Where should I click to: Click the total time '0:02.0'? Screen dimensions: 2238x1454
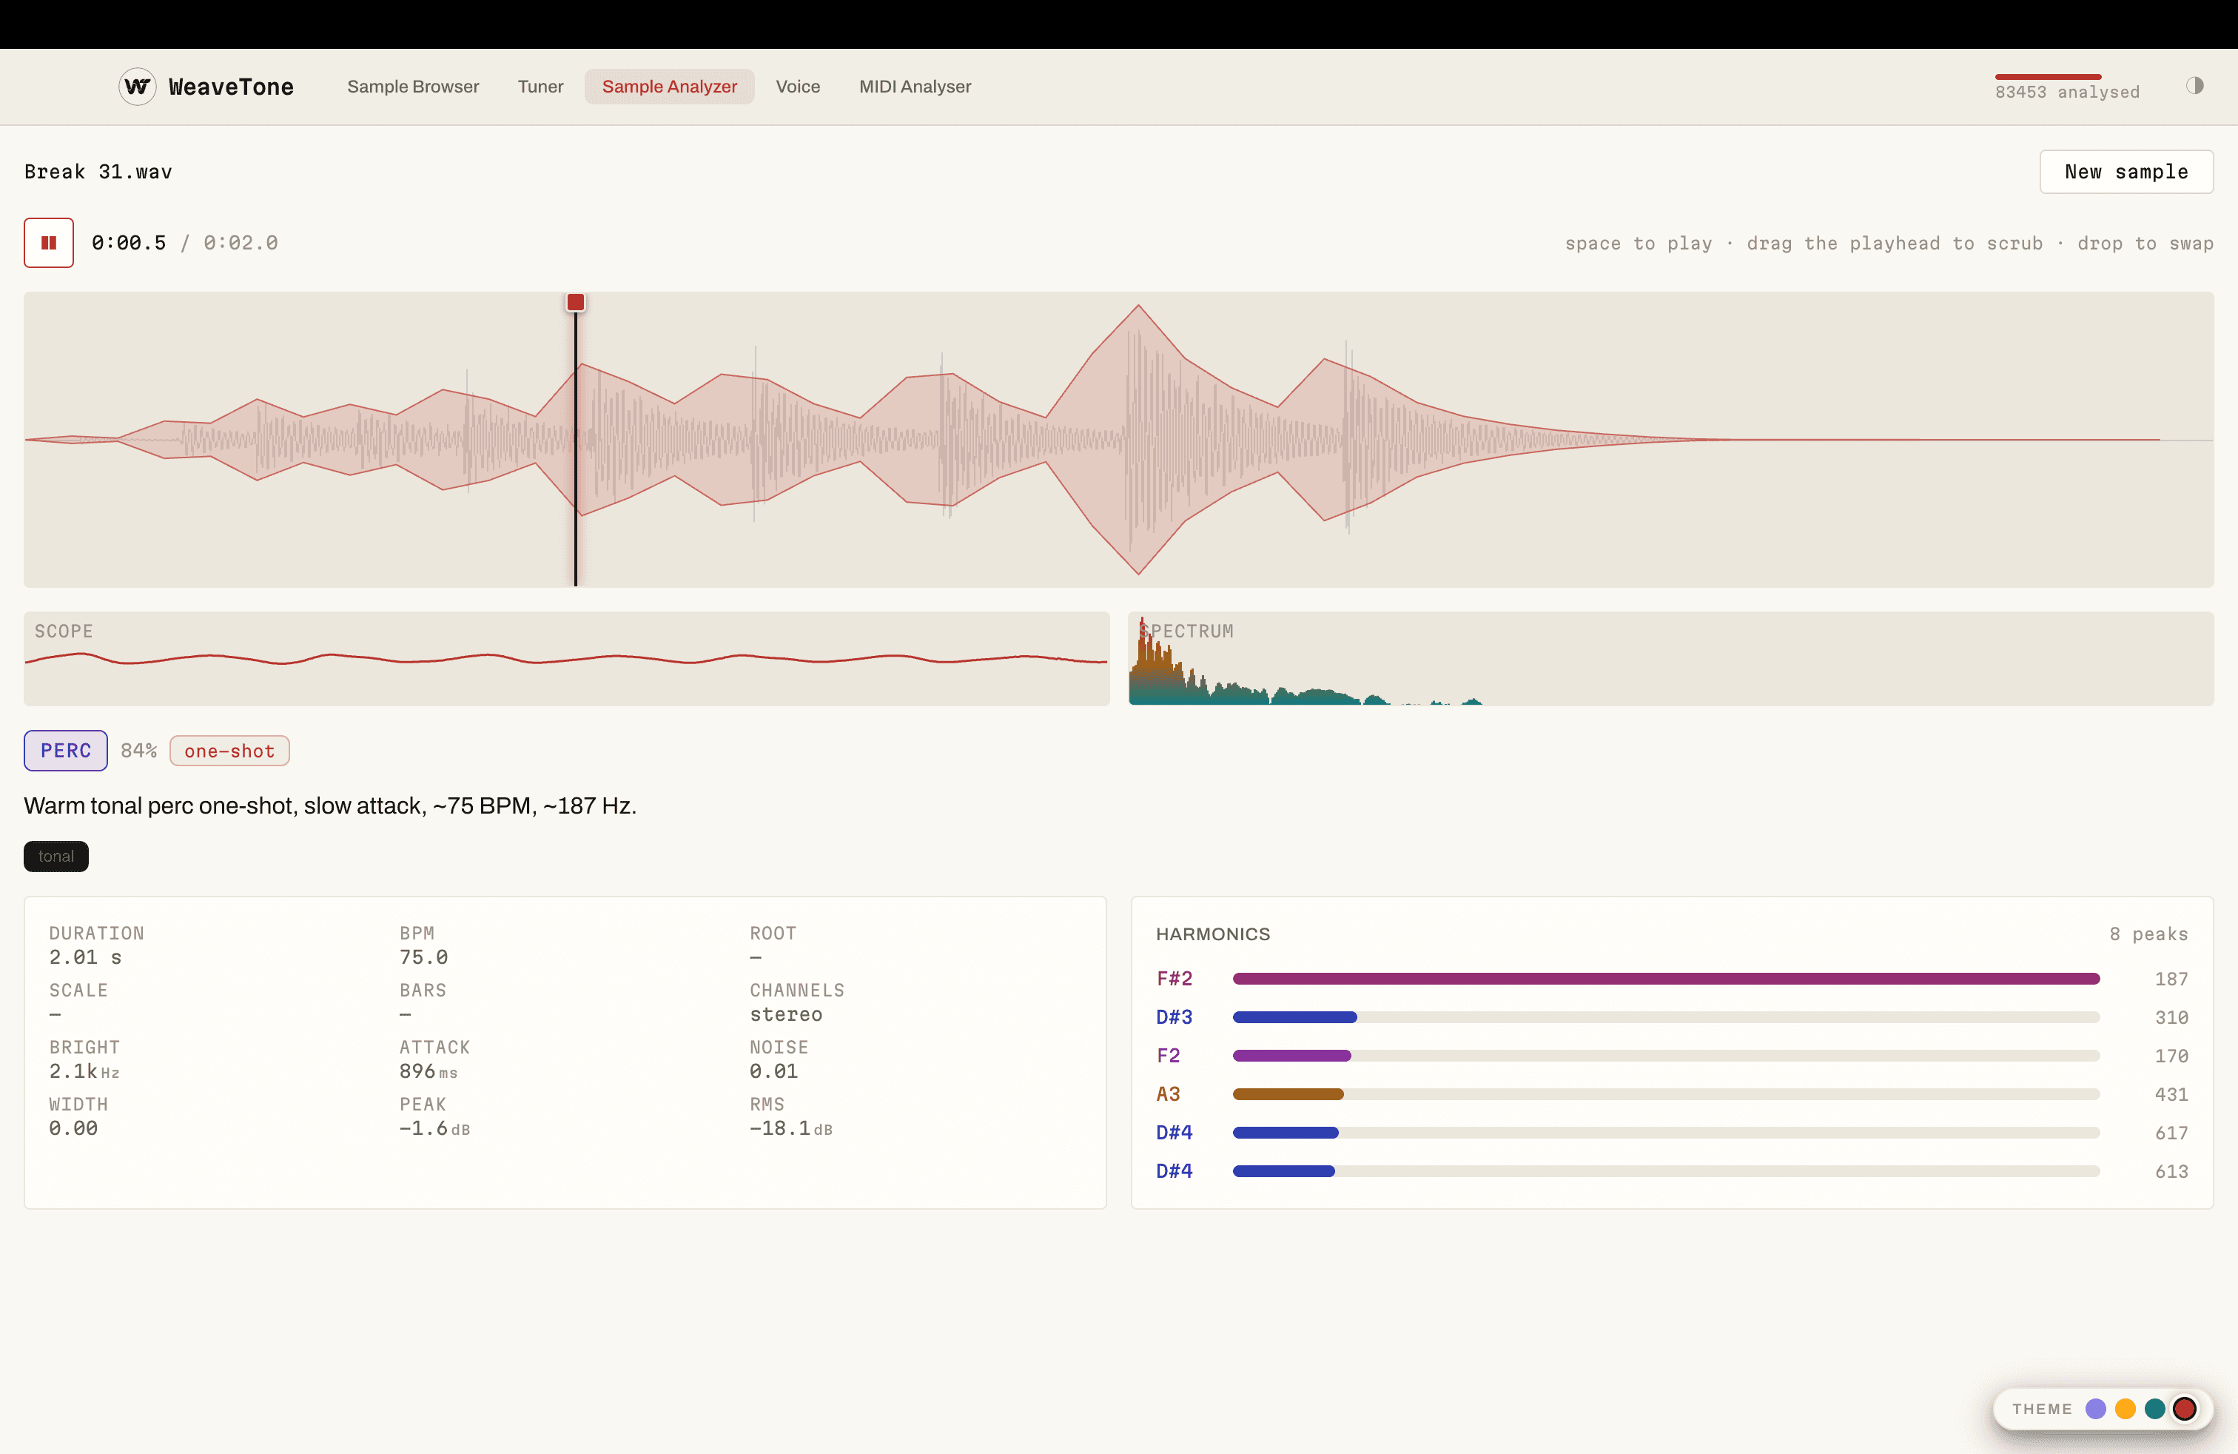point(241,243)
